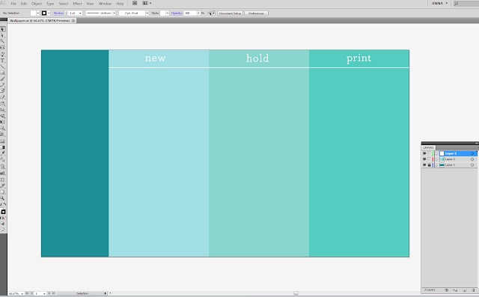Click the Stroke color swatch in control bar
This screenshot has height=297, width=479.
click(x=44, y=13)
